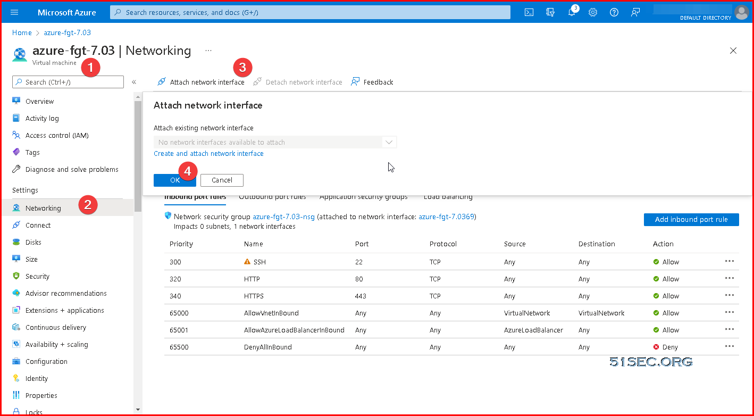Open ellipsis menu for HTTPS rule
The height and width of the screenshot is (416, 754).
730,295
